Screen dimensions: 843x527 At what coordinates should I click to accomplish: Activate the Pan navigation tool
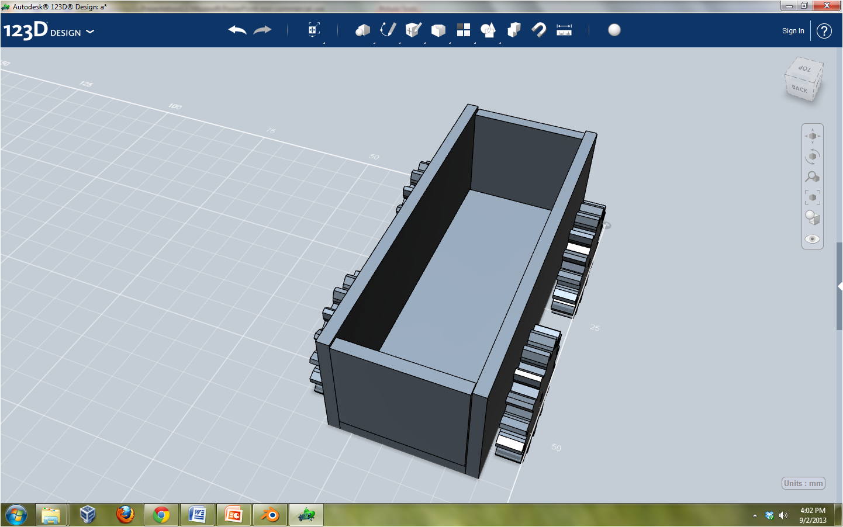pyautogui.click(x=813, y=136)
